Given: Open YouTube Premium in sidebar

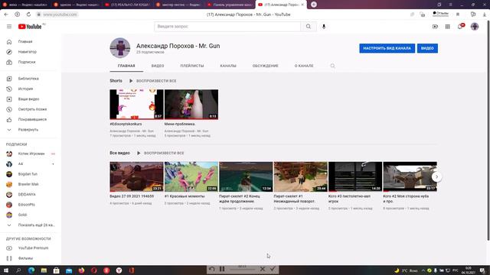Looking at the screenshot, I should click(33, 248).
